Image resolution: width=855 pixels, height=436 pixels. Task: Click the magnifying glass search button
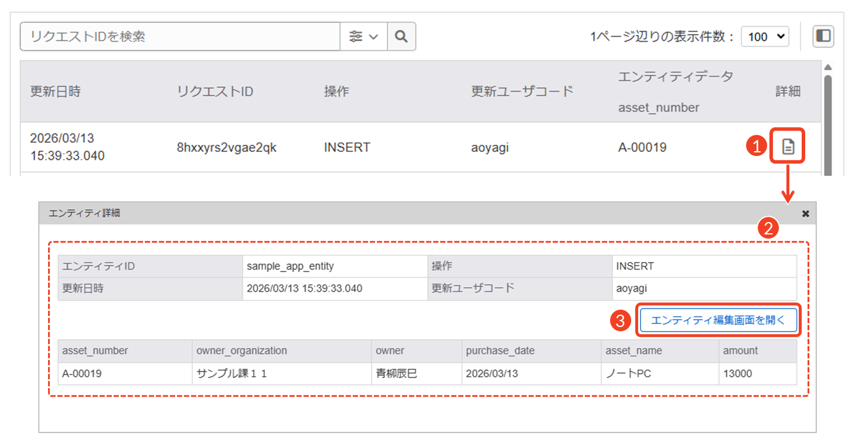click(x=401, y=36)
